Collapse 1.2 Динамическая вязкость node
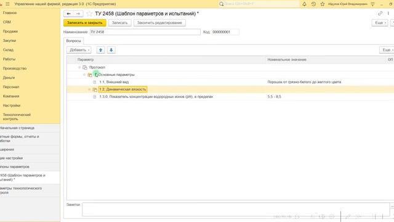The width and height of the screenshot is (394, 222). 89,89
